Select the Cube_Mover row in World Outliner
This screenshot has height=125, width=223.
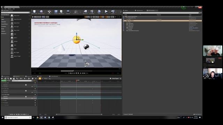[162, 21]
